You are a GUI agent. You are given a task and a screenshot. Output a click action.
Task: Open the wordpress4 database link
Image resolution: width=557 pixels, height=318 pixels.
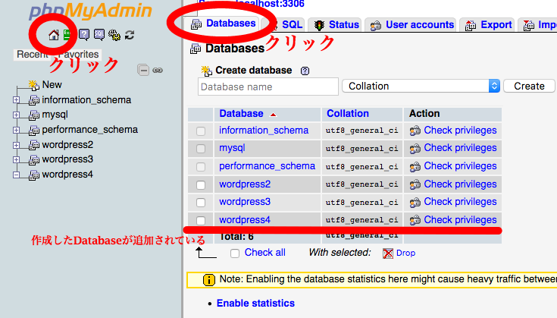tap(244, 220)
